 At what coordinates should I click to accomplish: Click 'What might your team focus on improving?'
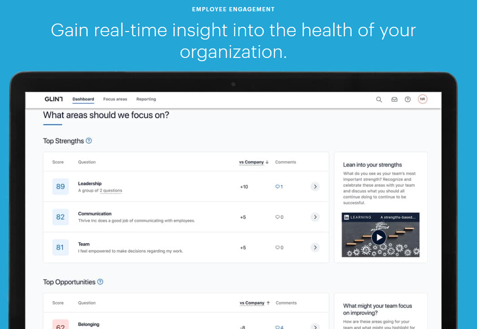click(377, 309)
